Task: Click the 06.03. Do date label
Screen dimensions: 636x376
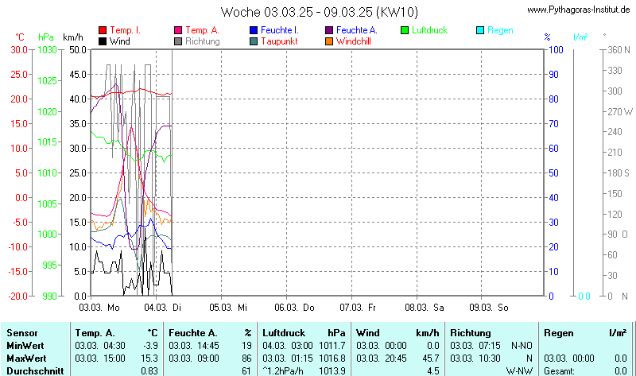Action: (x=295, y=307)
